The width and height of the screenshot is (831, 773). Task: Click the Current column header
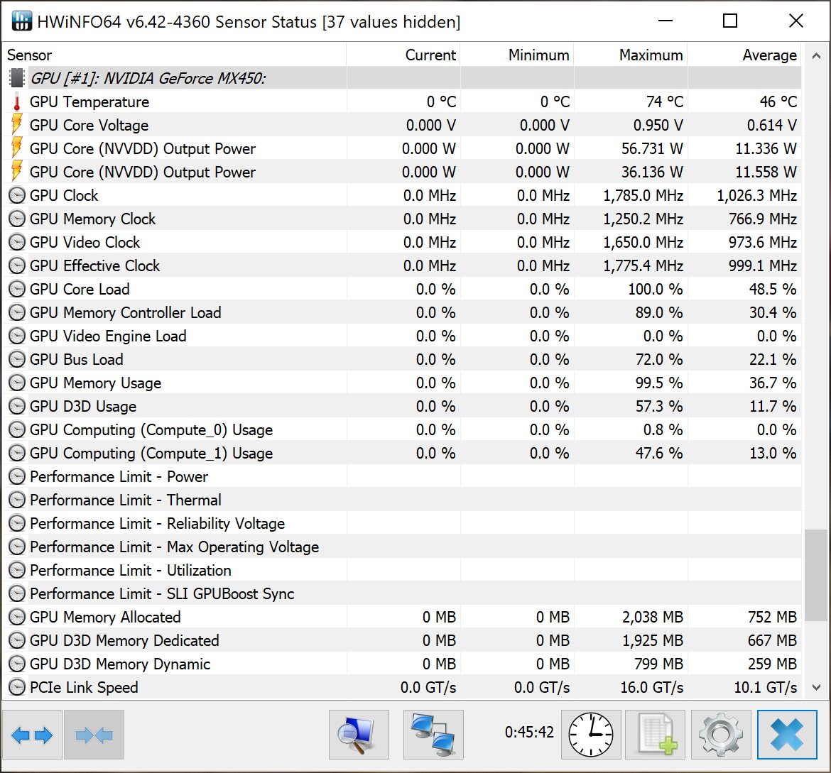click(403, 55)
